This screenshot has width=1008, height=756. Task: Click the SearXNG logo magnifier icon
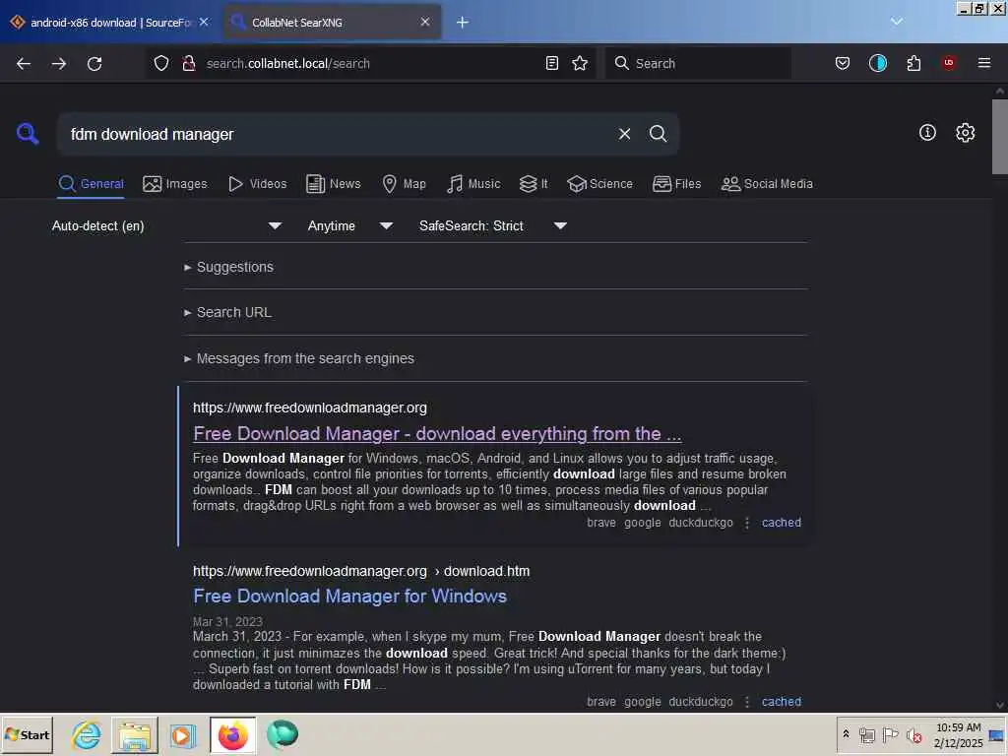28,134
